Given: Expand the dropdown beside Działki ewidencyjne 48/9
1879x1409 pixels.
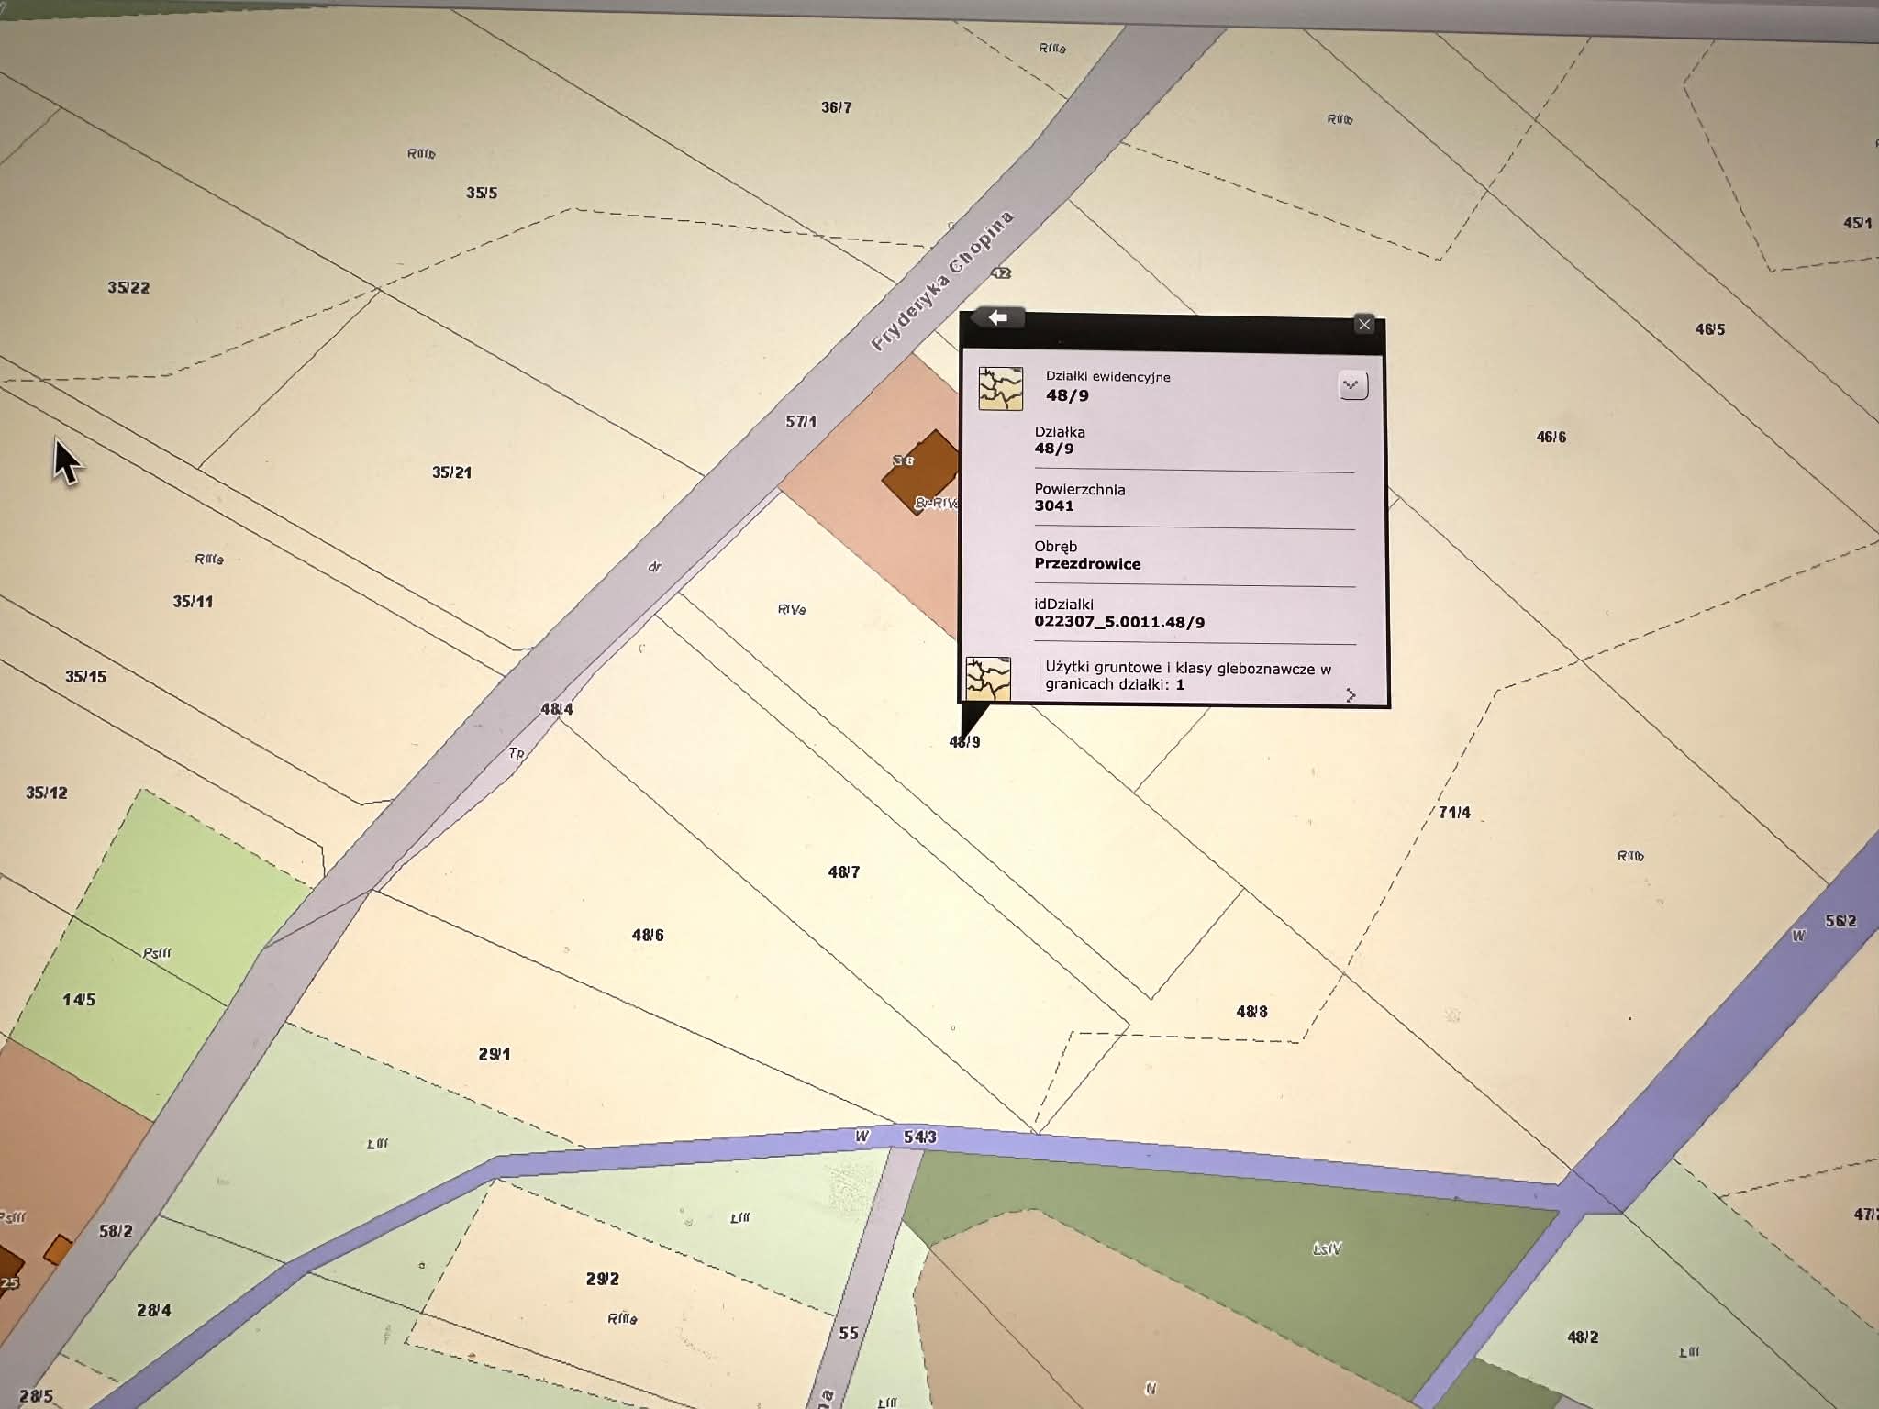Looking at the screenshot, I should click(x=1352, y=385).
